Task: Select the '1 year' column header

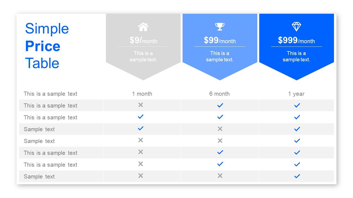Action: coord(296,94)
